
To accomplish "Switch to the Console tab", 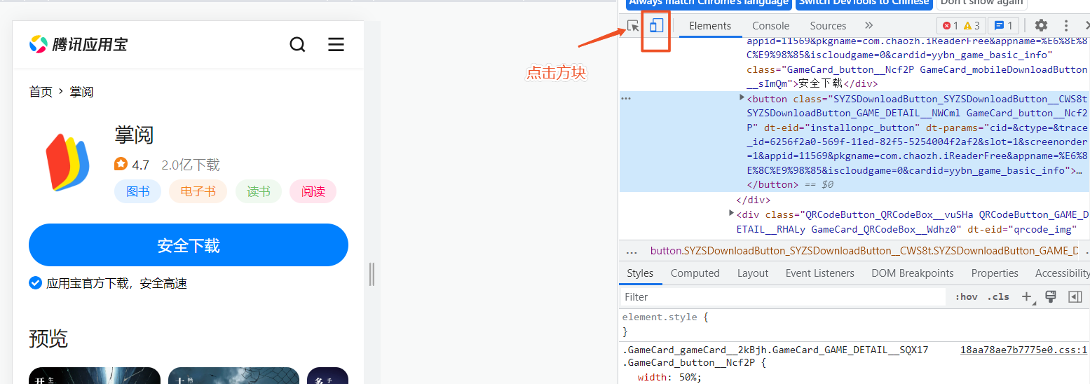I will tap(770, 25).
